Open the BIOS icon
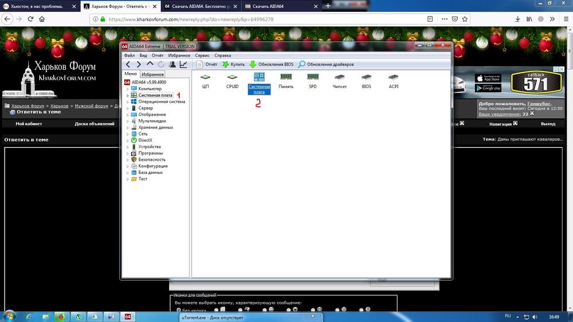The width and height of the screenshot is (573, 322). [x=366, y=81]
